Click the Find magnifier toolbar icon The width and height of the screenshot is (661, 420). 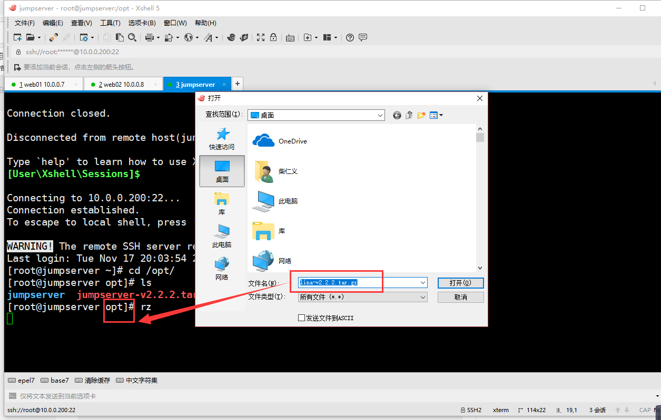[132, 37]
